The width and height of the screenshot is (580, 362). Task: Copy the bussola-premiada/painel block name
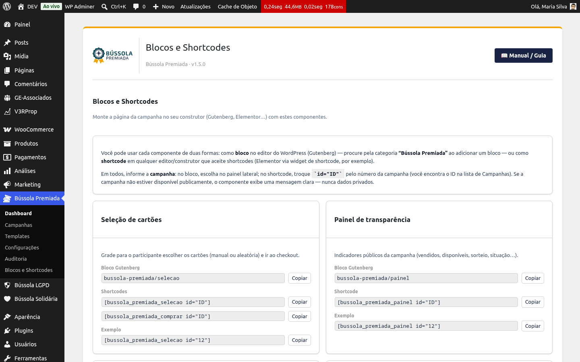coord(533,278)
